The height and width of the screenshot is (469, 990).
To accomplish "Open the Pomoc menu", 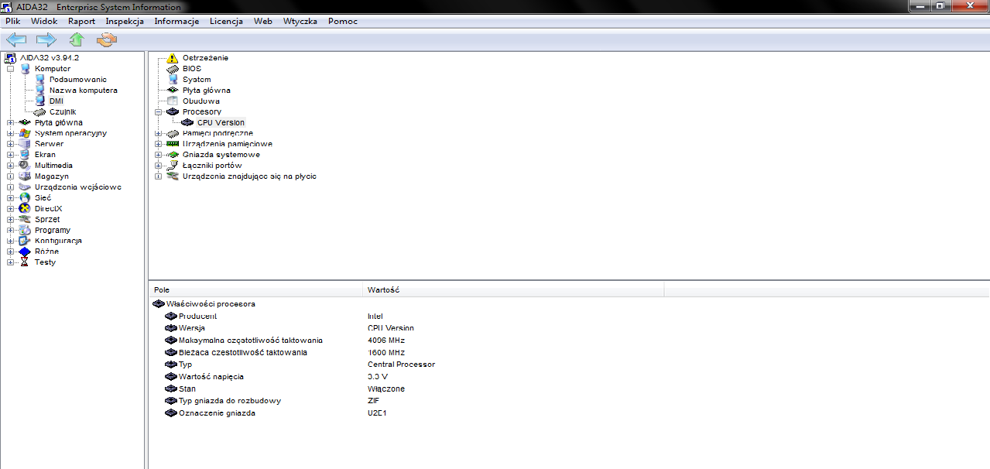I will (343, 22).
